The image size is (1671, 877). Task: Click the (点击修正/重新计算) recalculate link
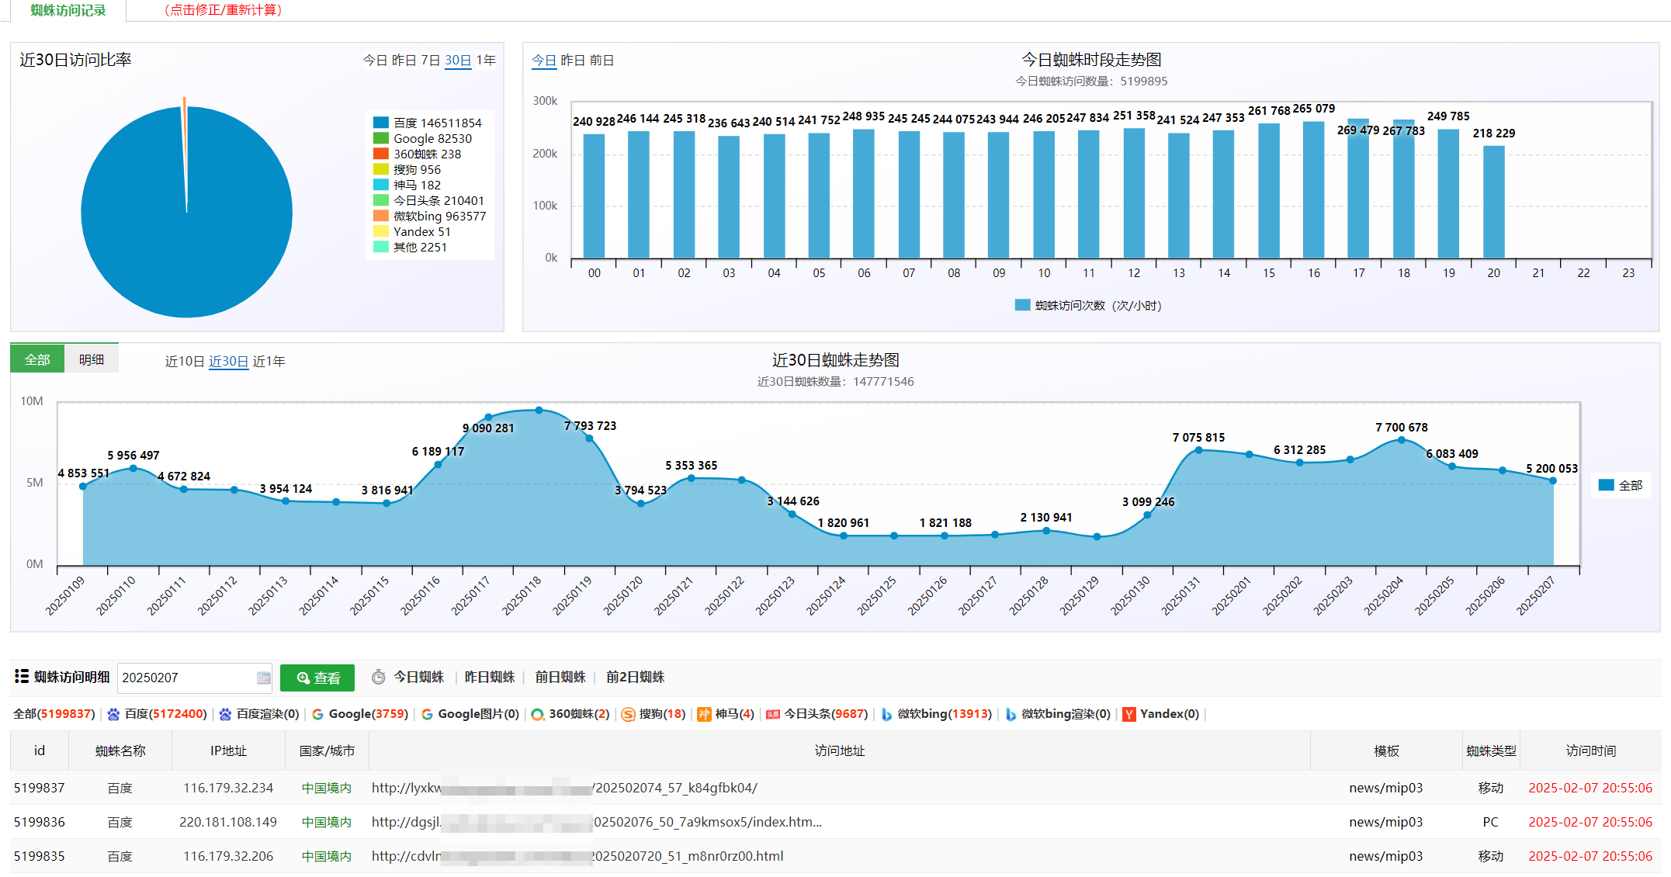[223, 10]
